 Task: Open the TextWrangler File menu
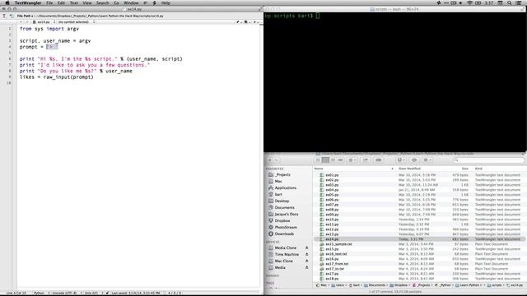(49, 3)
